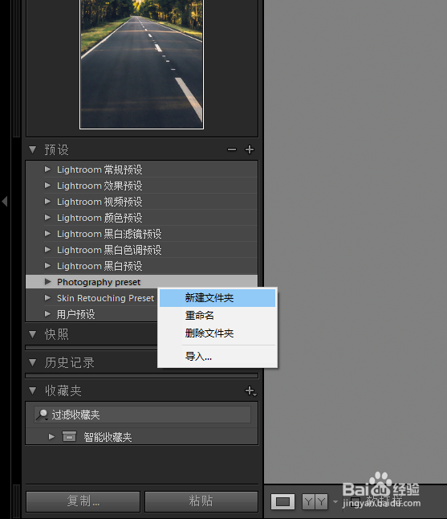Screen dimensions: 447x519
Task: Click the Smart Collections box icon
Action: click(x=69, y=436)
